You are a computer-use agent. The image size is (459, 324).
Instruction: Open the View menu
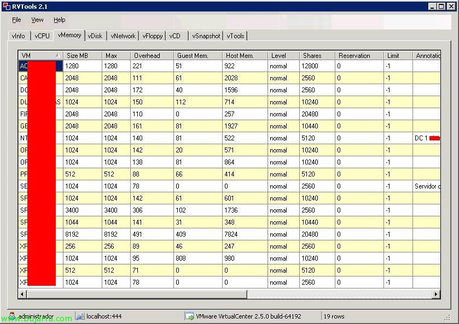(37, 20)
